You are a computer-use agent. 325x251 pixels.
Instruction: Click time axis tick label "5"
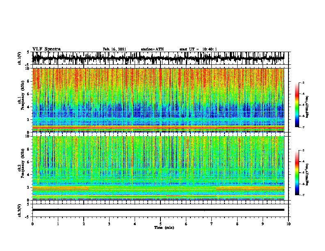(160, 224)
